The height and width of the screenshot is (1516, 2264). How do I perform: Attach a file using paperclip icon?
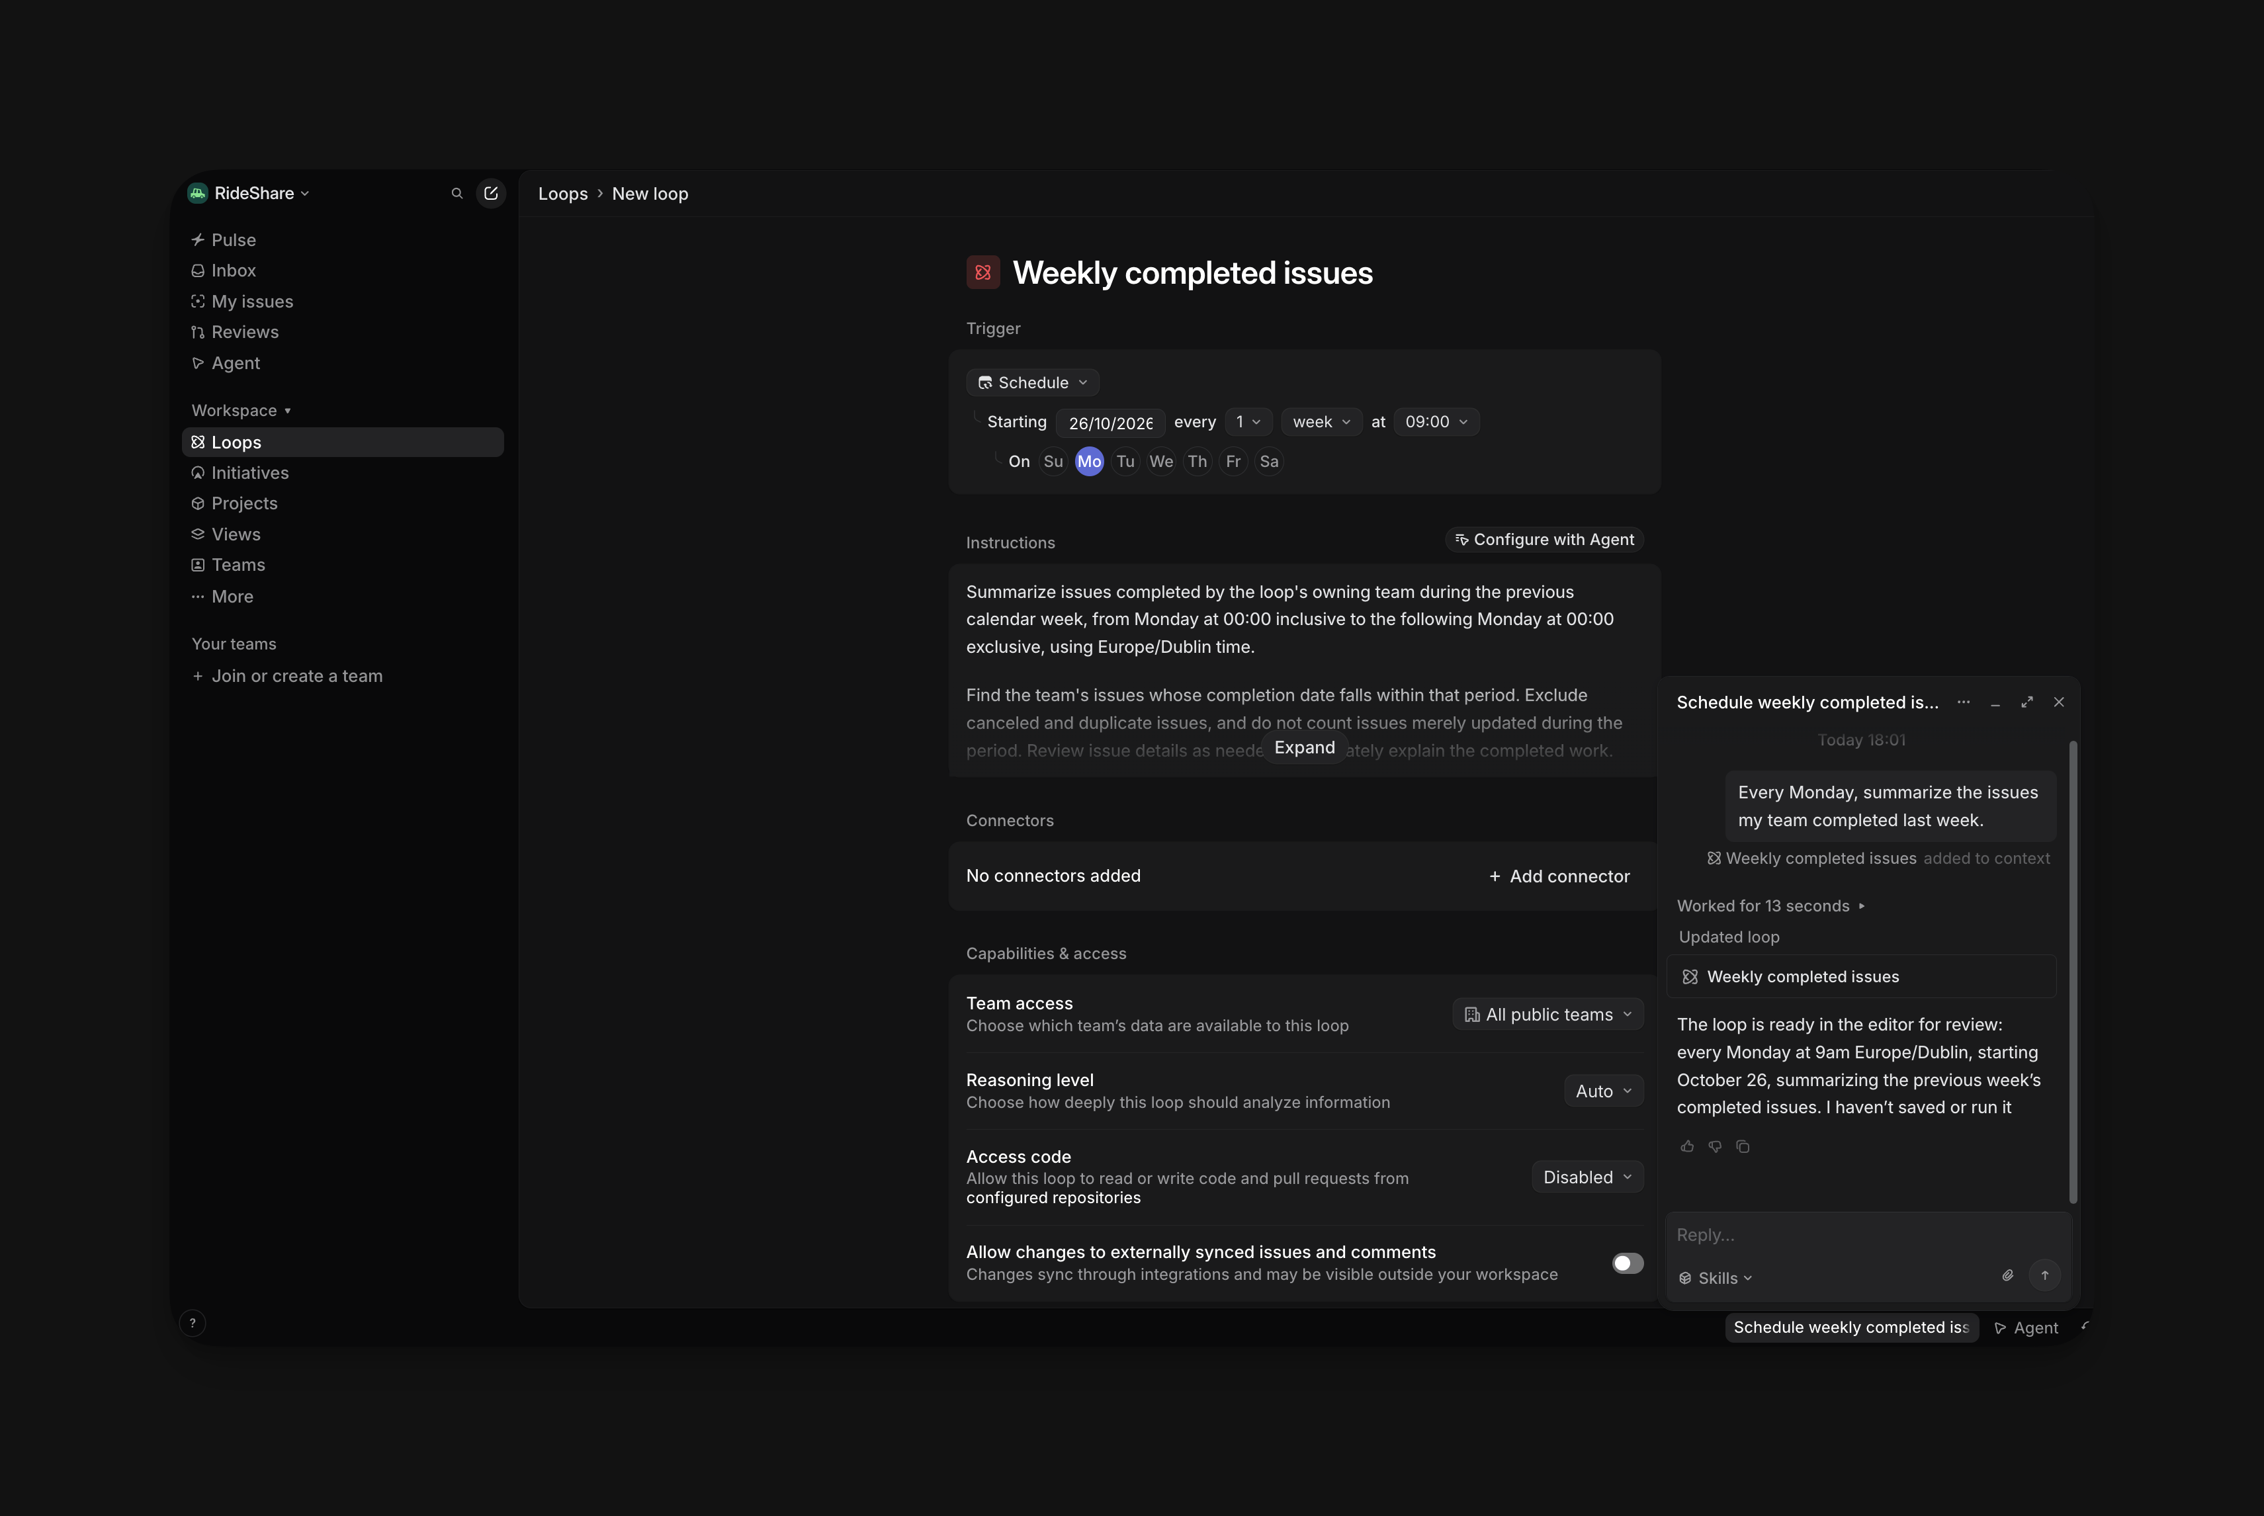(x=2008, y=1276)
